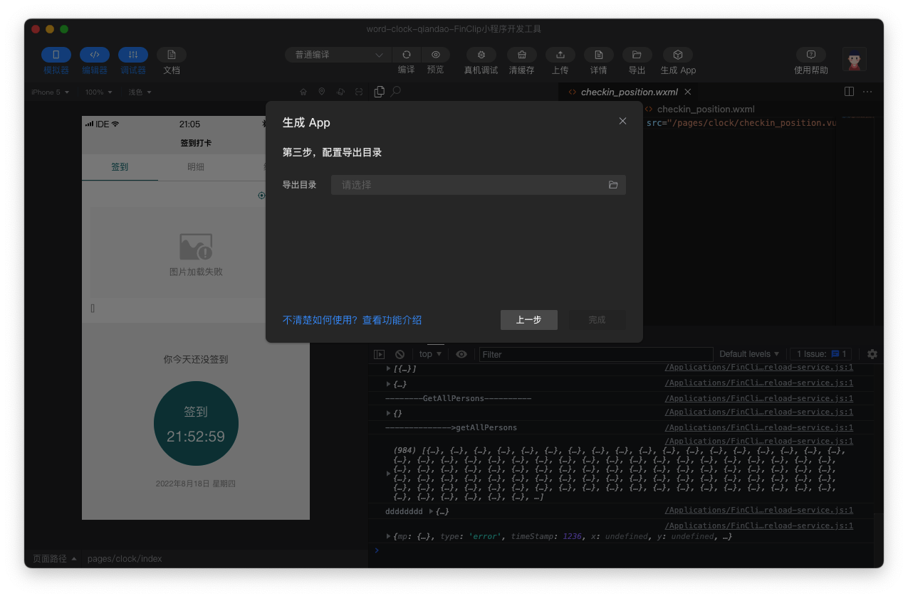The height and width of the screenshot is (598, 908).
Task: Open the iPhone 5 device dropdown
Action: (x=50, y=92)
